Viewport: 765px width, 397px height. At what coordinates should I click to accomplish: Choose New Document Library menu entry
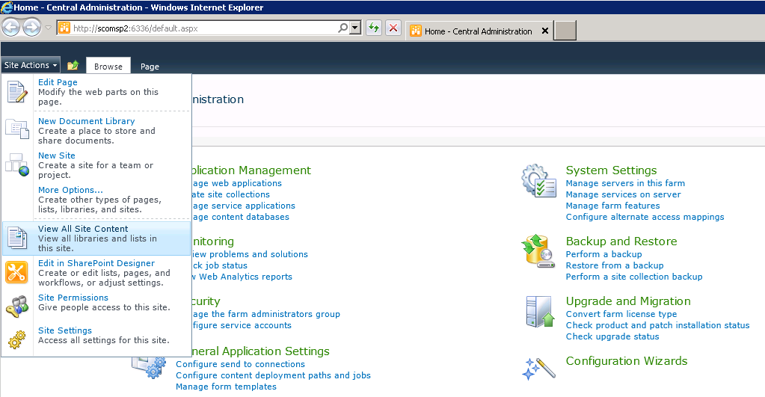tap(96, 131)
